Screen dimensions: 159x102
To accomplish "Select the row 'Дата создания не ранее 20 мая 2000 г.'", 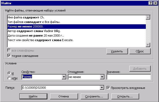I will coord(77,36).
